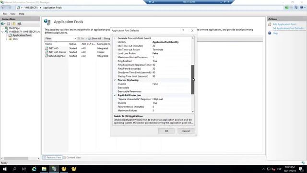Click the Status column header
The width and height of the screenshot is (307, 173).
click(x=74, y=44)
